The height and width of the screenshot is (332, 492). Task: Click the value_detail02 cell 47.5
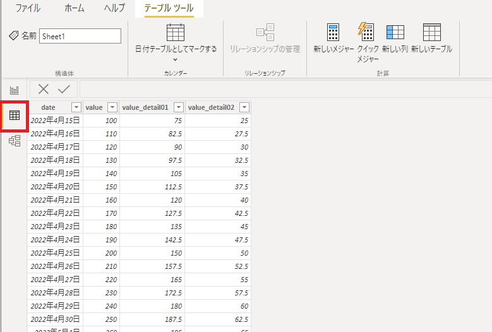[x=218, y=240]
